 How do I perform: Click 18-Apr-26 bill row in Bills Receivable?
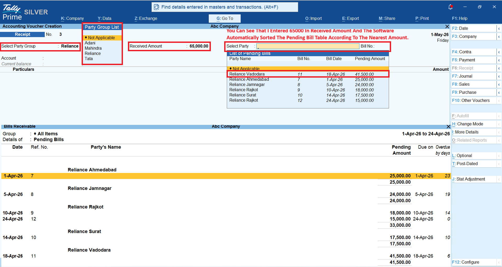coord(226,256)
